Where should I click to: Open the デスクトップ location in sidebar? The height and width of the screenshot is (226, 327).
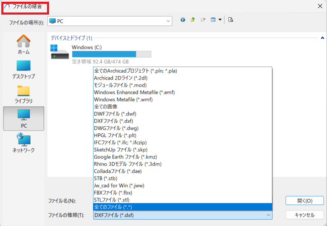(x=24, y=70)
